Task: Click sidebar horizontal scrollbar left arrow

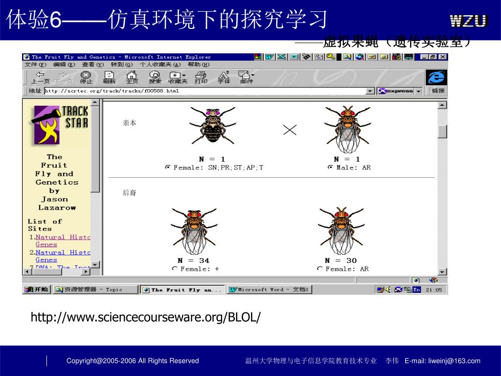Action: (27, 272)
